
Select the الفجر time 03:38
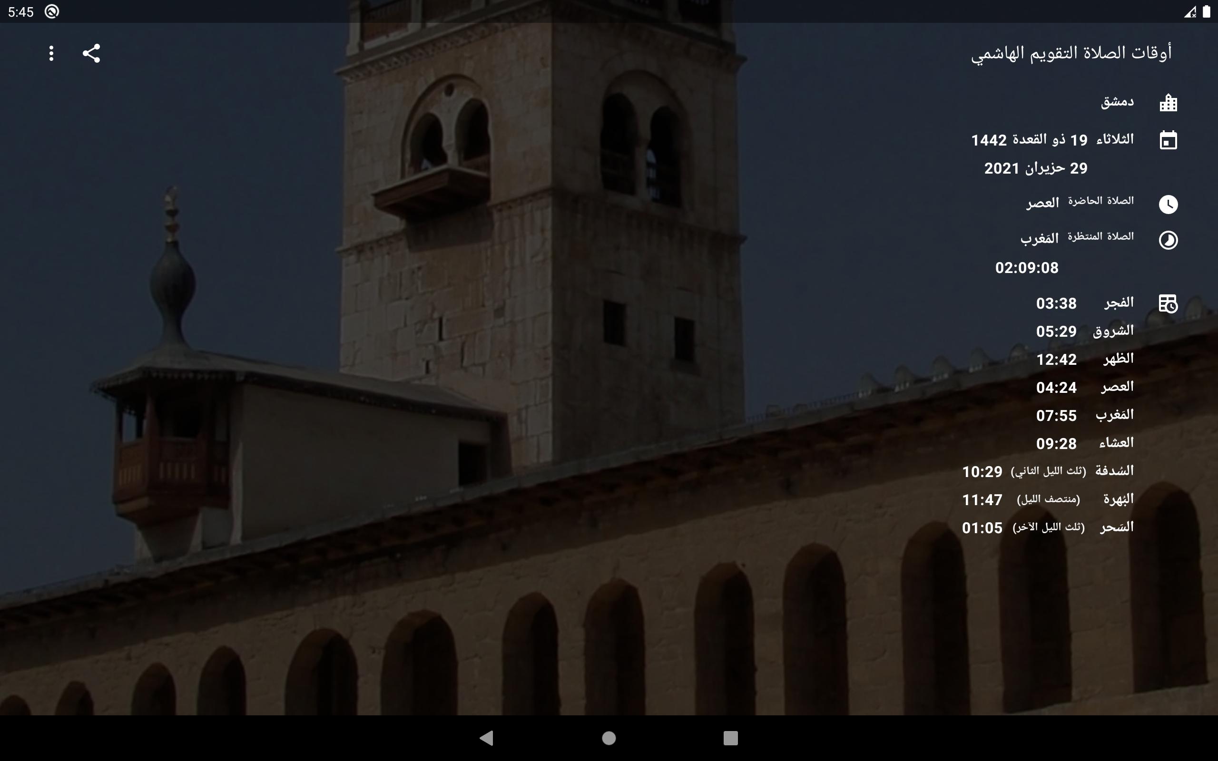tap(1056, 303)
